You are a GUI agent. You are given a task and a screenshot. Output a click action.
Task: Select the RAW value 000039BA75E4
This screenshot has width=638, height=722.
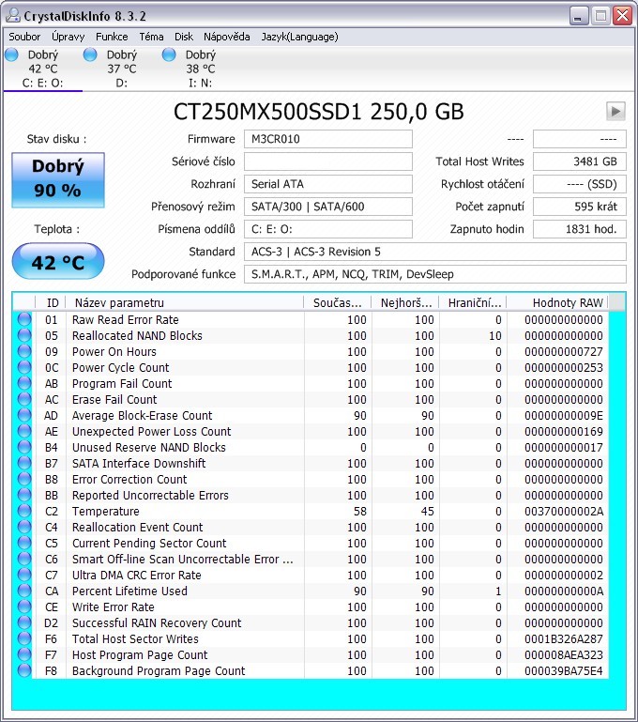click(564, 671)
